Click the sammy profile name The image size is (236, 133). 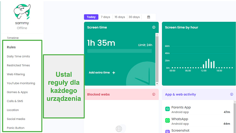(22, 23)
